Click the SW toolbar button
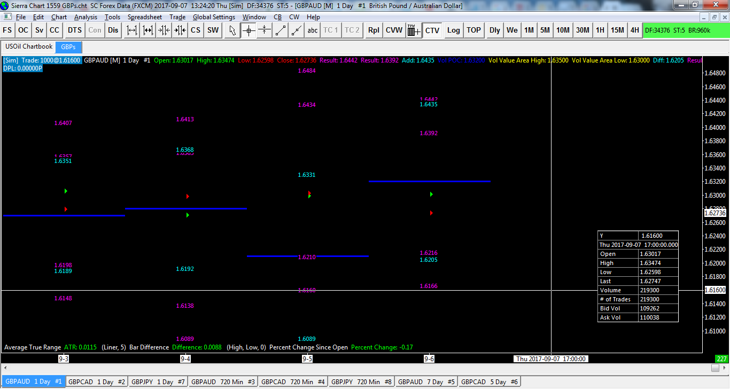This screenshot has height=389, width=730. pos(213,30)
